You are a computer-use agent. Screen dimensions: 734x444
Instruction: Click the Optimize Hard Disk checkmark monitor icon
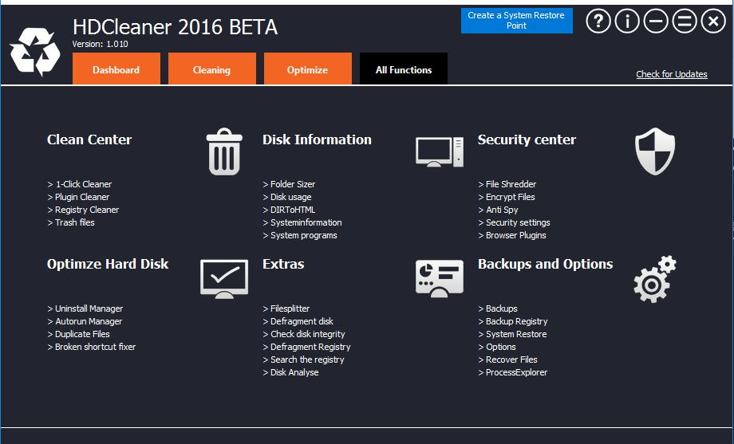[224, 279]
